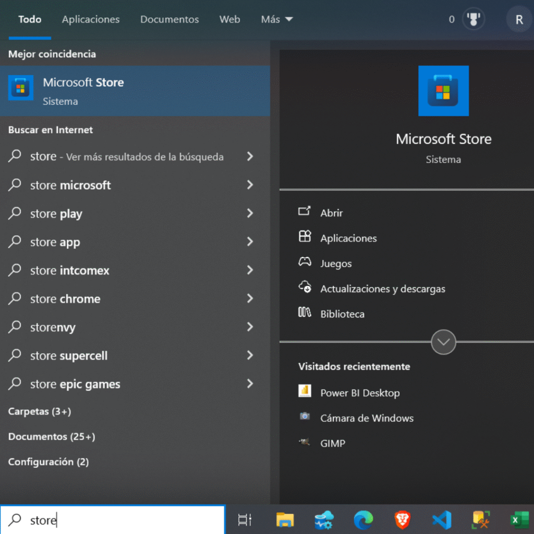
Task: Choose Juegos action in preview pane
Action: (336, 263)
